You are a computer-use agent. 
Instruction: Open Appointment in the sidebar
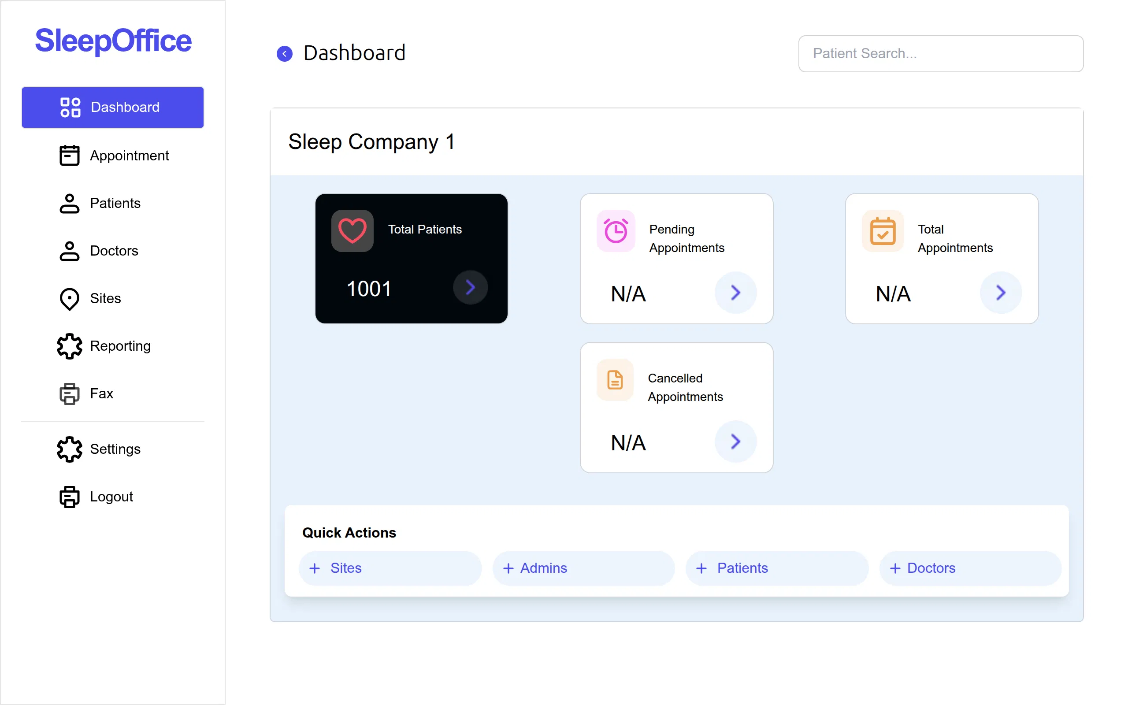tap(113, 155)
